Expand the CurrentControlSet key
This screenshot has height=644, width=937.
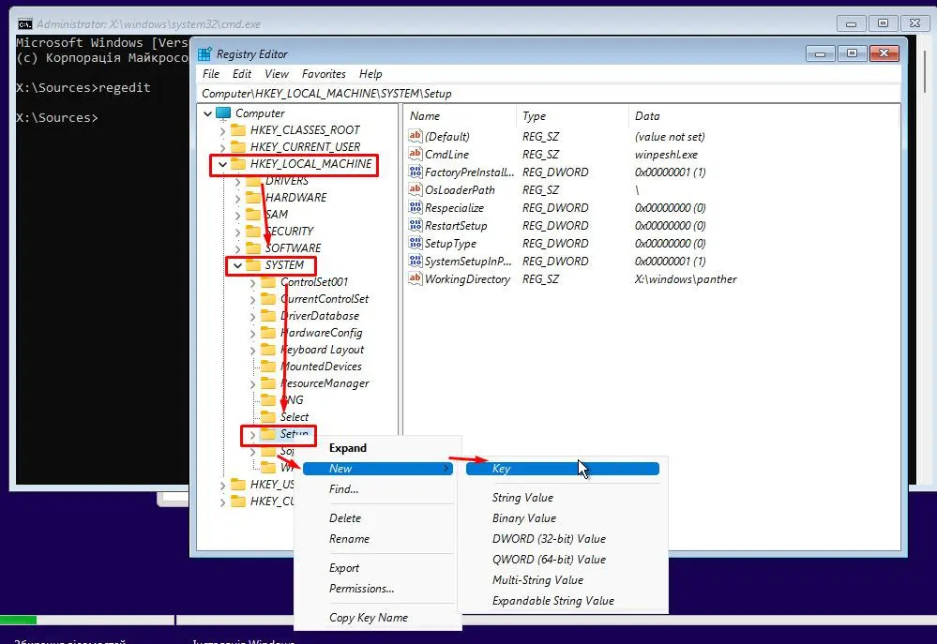pyautogui.click(x=253, y=299)
